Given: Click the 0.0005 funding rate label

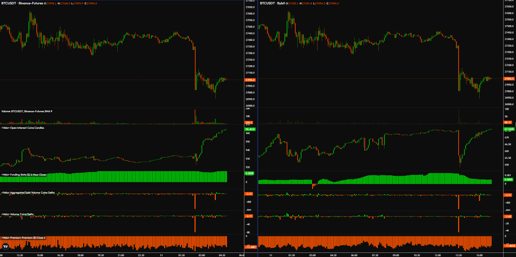Looking at the screenshot, I should click(509, 179).
